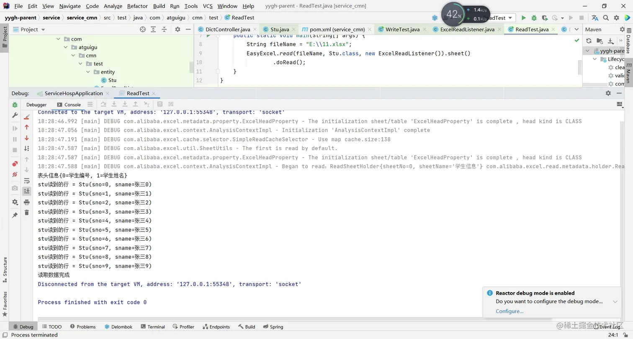
Task: Collapse the atguigu package folder
Action: pos(66,47)
